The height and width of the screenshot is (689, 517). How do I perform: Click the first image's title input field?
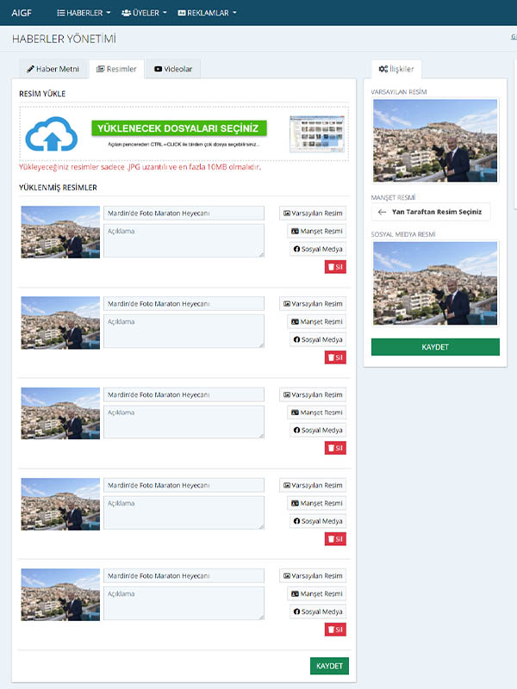click(184, 213)
